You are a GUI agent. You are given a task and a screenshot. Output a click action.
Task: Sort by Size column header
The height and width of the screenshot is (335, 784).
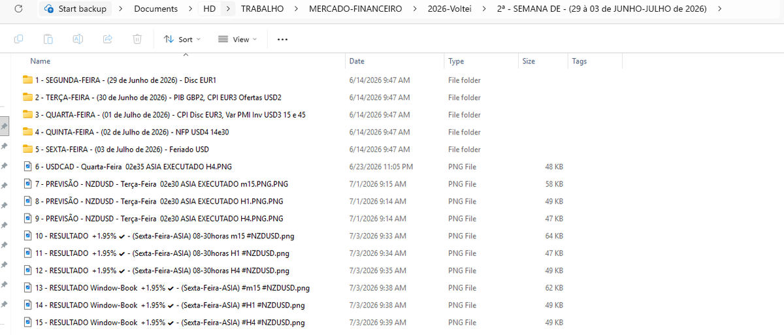529,61
